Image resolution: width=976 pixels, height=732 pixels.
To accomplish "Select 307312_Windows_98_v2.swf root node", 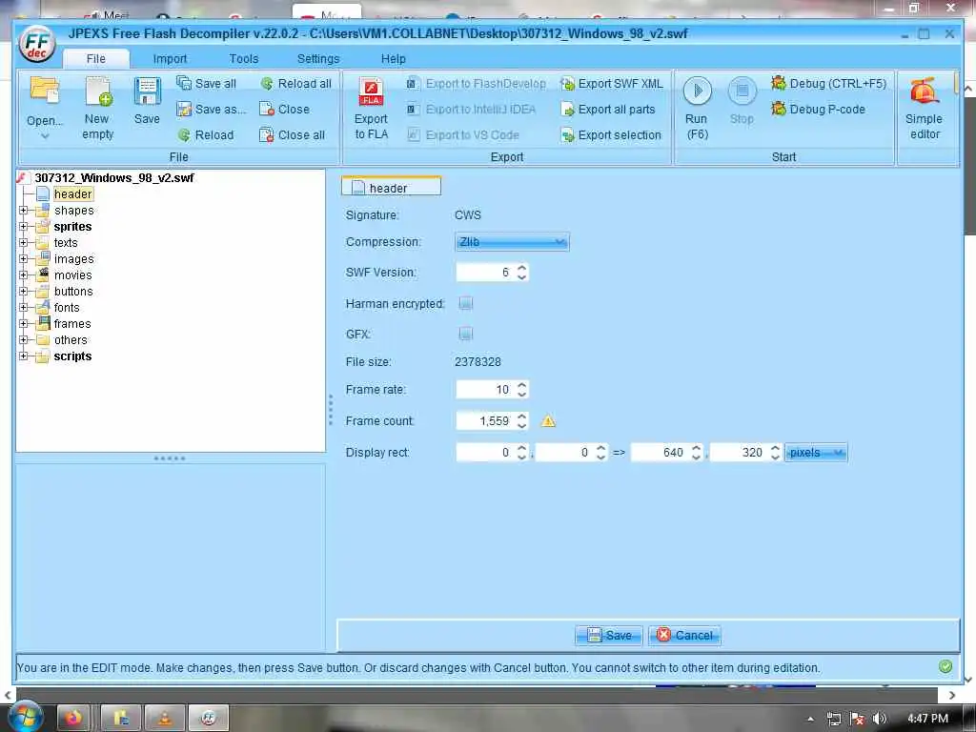I will point(114,178).
